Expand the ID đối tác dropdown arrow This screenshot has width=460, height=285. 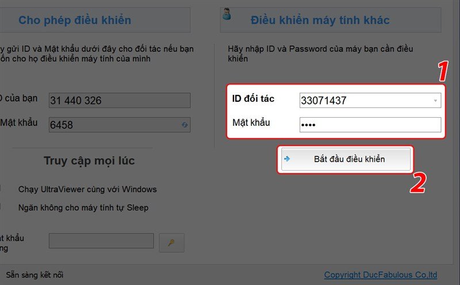click(436, 101)
